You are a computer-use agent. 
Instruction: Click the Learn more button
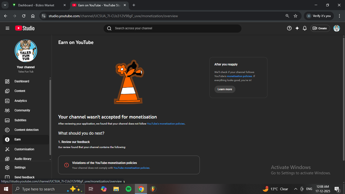[225, 89]
